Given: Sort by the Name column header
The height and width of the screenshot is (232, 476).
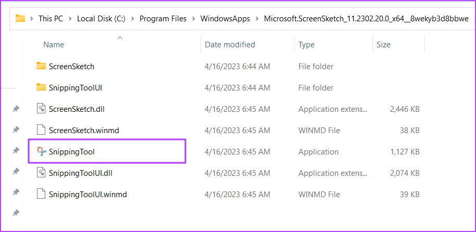Looking at the screenshot, I should 54,45.
